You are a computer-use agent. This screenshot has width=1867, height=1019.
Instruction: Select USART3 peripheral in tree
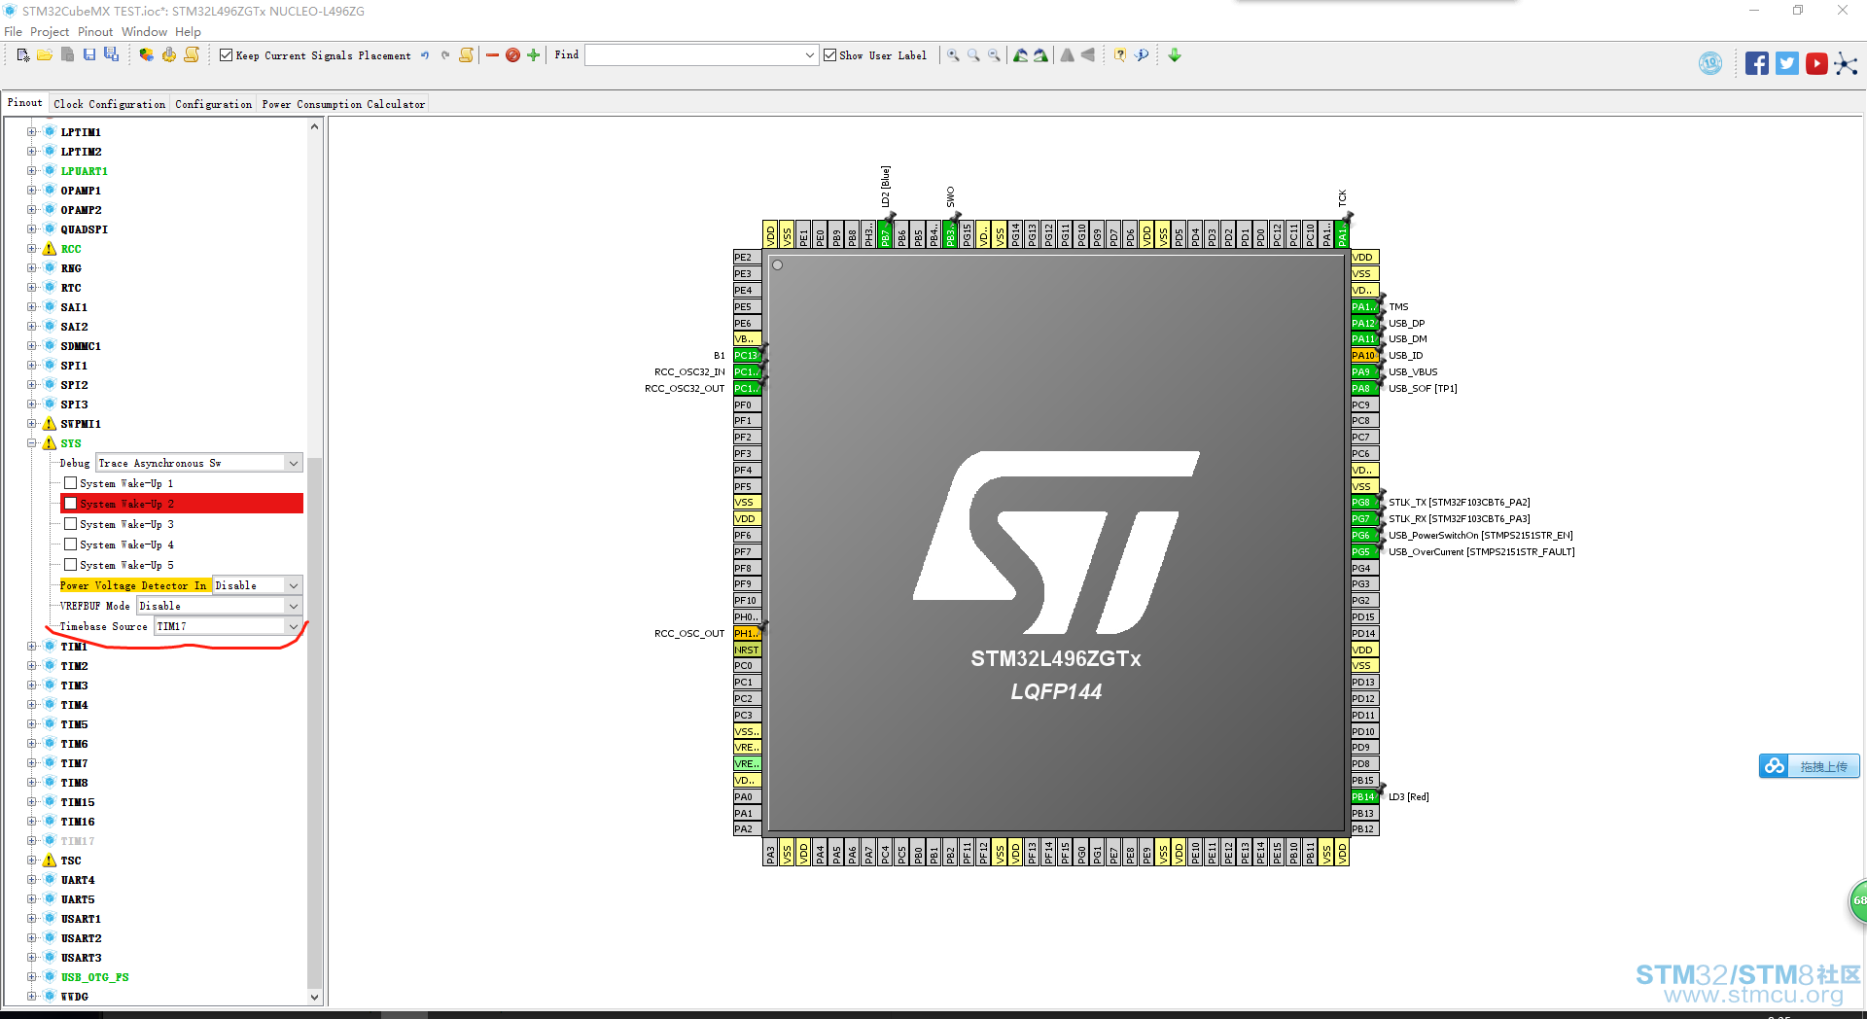tap(81, 958)
